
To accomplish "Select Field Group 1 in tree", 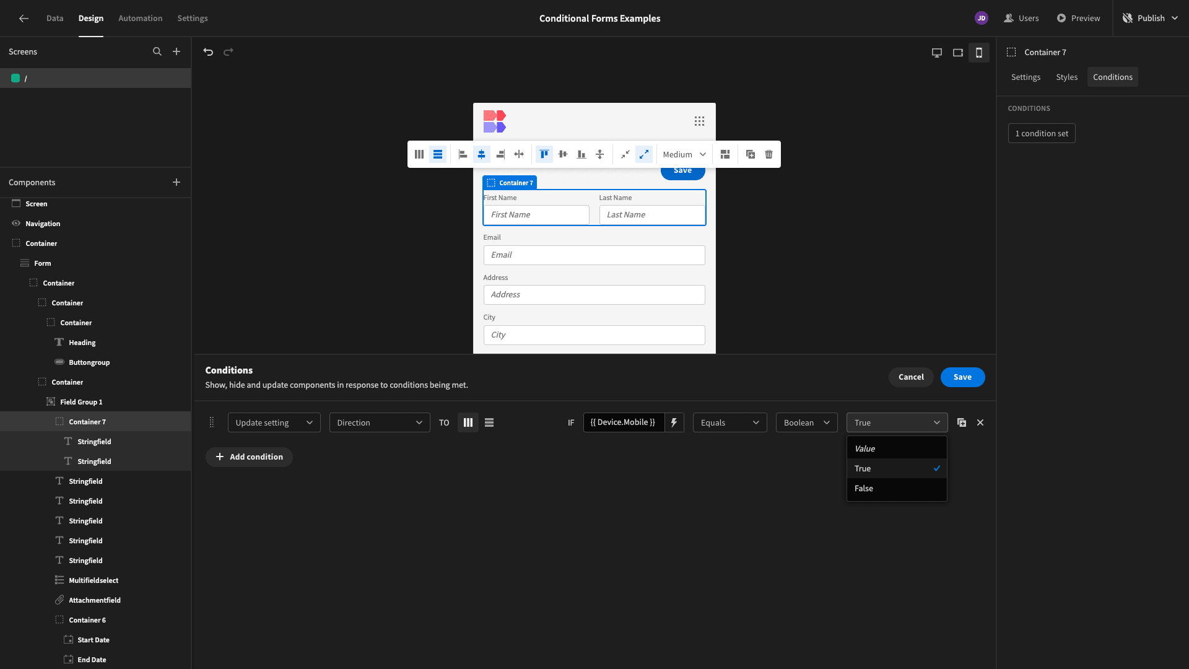I will tap(95, 402).
